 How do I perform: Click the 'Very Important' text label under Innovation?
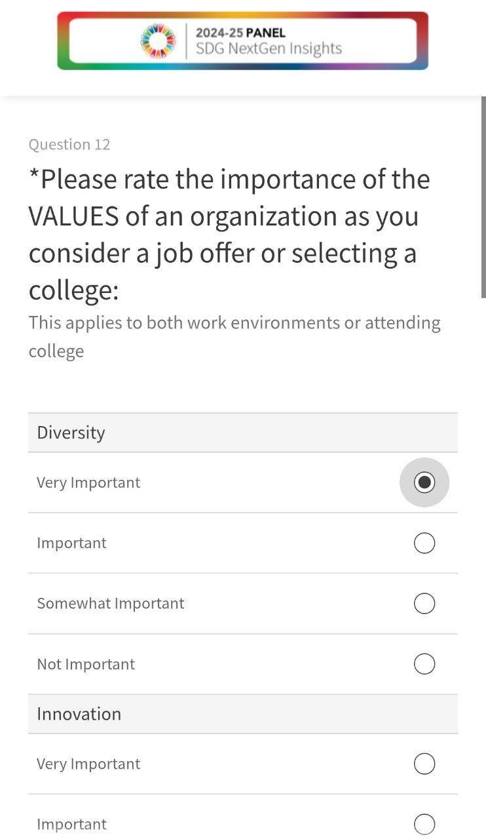(x=88, y=764)
